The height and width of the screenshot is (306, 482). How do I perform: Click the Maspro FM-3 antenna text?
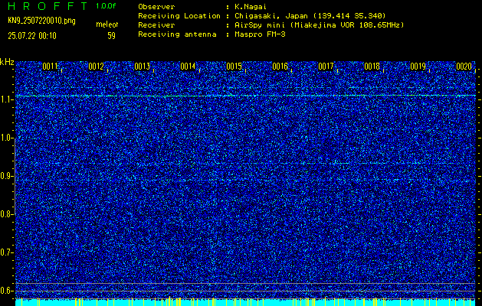(260, 34)
